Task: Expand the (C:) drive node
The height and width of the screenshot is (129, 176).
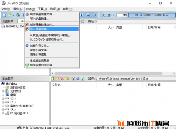Action: coord(3,99)
